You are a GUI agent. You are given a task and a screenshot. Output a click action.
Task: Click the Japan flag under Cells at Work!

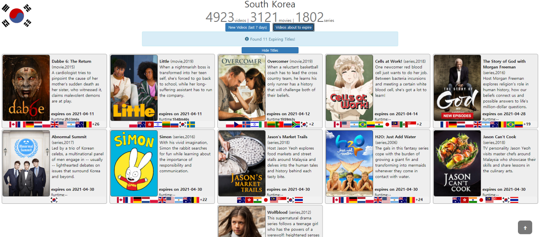tap(387, 124)
